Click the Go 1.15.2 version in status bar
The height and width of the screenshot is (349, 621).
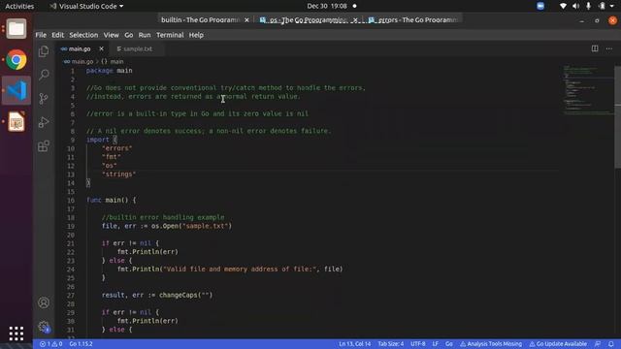tap(81, 344)
